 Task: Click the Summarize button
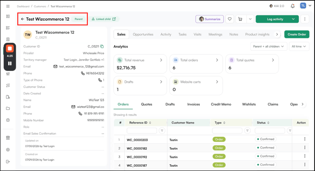click(210, 19)
